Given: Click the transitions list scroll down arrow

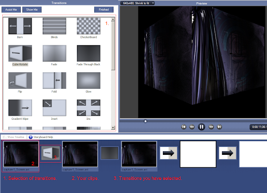Looking at the screenshot, I should click(x=113, y=127).
